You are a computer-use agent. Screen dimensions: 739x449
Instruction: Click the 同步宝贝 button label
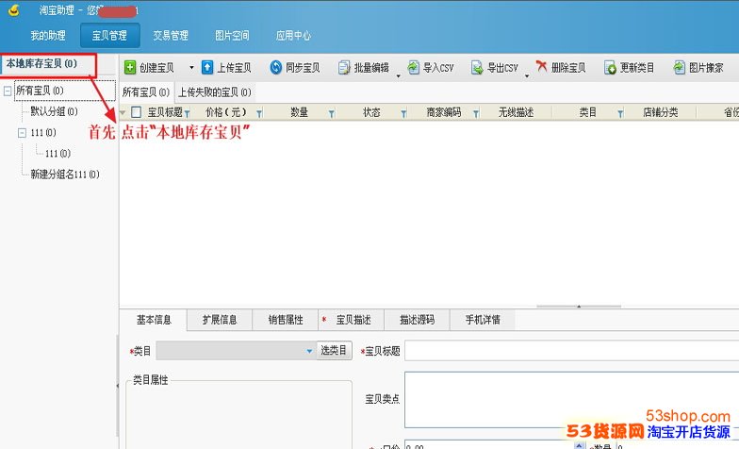303,68
